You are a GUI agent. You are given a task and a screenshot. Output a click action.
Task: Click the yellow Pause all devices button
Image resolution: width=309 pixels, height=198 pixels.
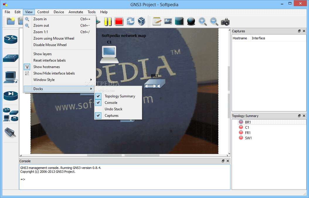click(x=108, y=21)
